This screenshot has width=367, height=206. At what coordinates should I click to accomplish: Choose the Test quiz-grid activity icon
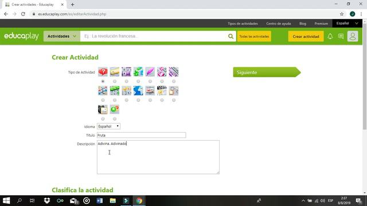[x=126, y=90]
